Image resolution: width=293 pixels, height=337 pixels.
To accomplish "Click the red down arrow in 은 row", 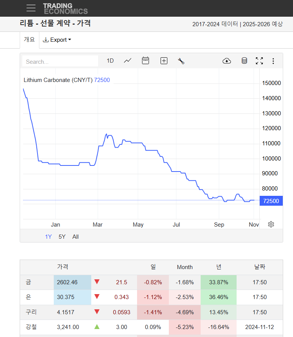I will pos(97,297).
